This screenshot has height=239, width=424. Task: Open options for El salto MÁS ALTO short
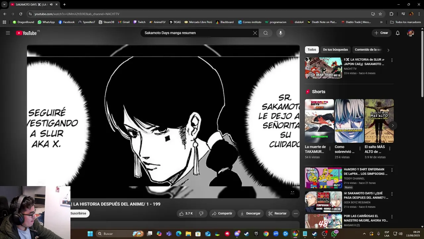[390, 149]
